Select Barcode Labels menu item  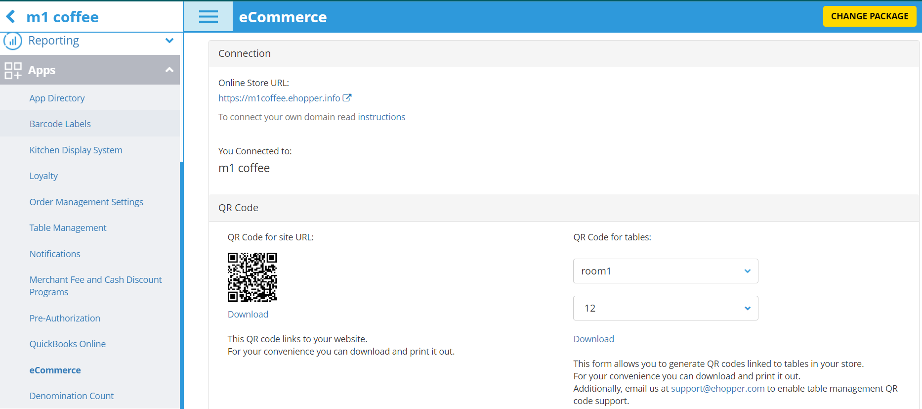[x=60, y=124]
